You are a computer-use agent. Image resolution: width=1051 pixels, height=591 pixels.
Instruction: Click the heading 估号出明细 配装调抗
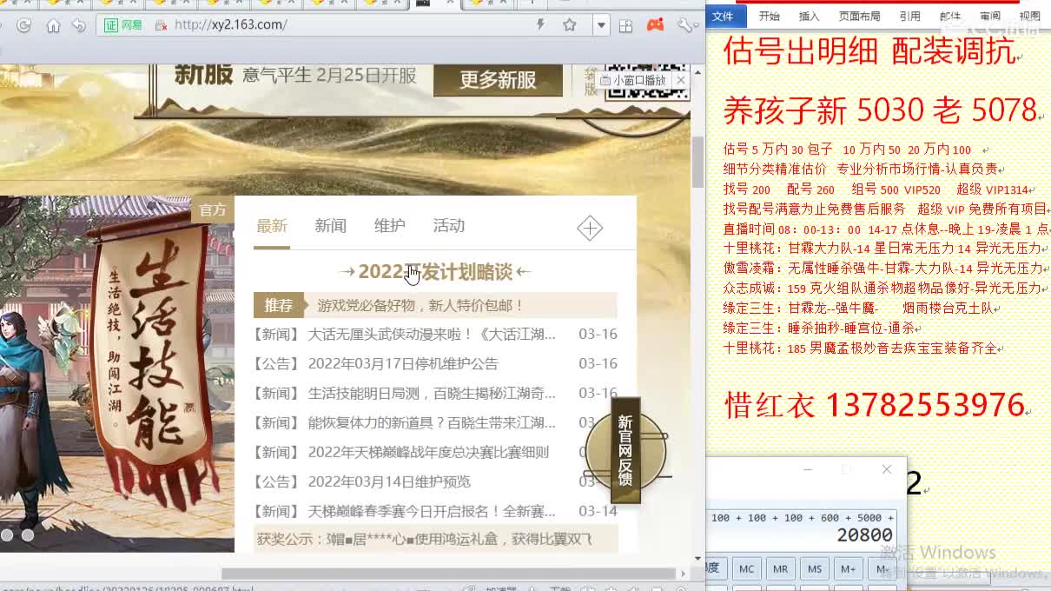click(x=870, y=51)
